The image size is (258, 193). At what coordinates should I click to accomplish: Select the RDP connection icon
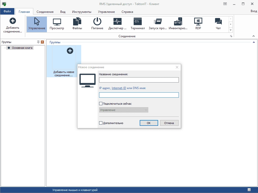(x=198, y=24)
